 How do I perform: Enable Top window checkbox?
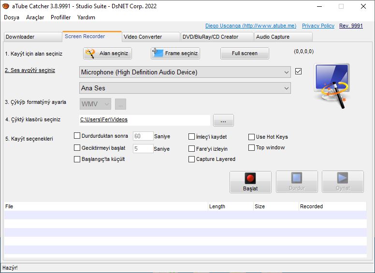(251, 148)
